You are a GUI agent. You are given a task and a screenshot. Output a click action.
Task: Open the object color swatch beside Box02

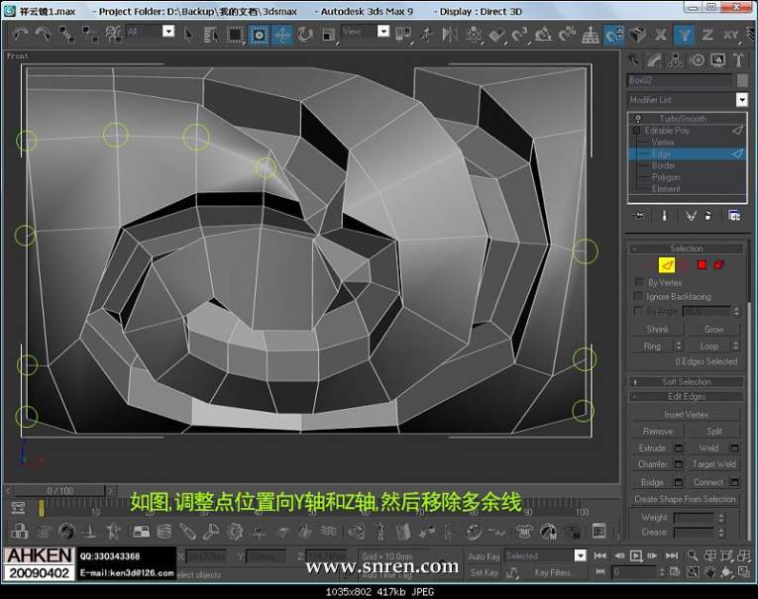click(x=741, y=80)
